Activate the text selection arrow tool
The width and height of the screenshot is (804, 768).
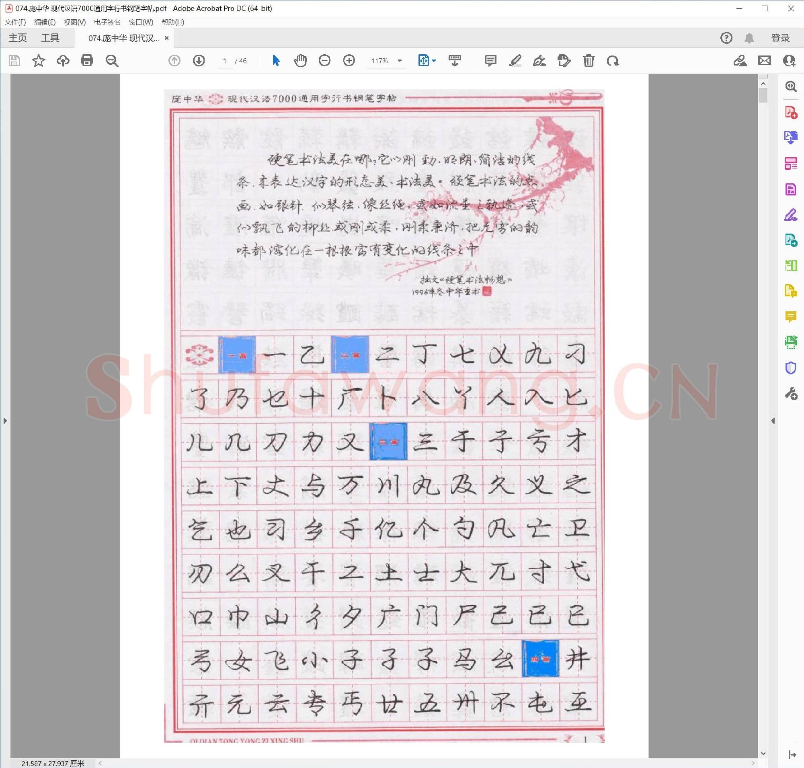click(275, 61)
